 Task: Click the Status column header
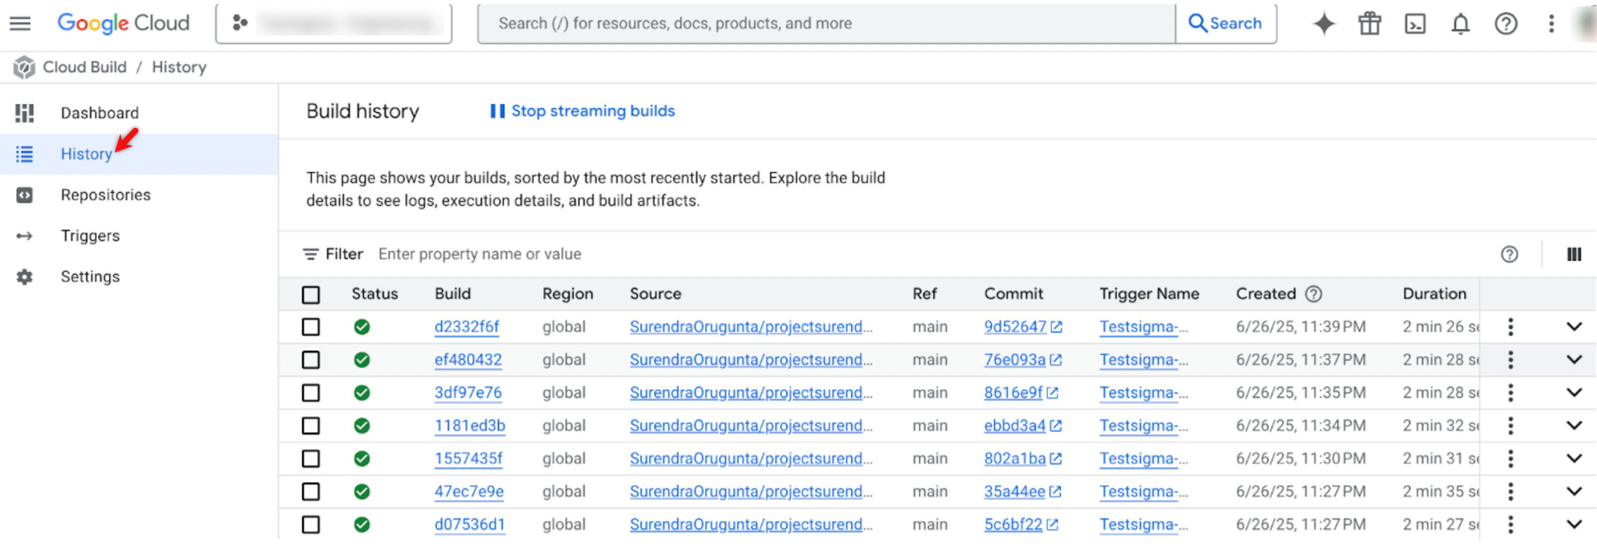(375, 293)
